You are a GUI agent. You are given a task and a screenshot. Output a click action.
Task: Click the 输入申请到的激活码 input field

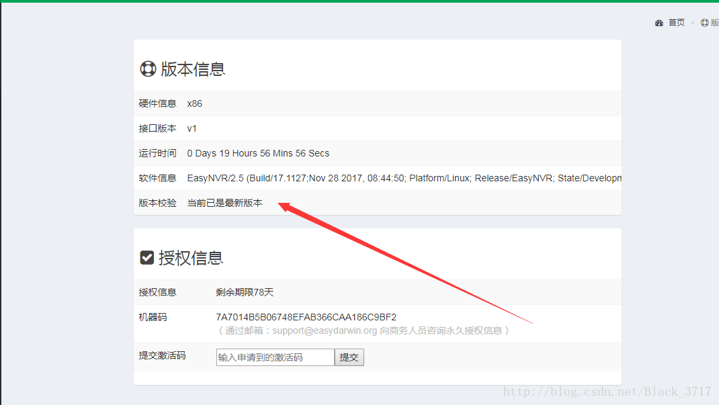tap(275, 357)
